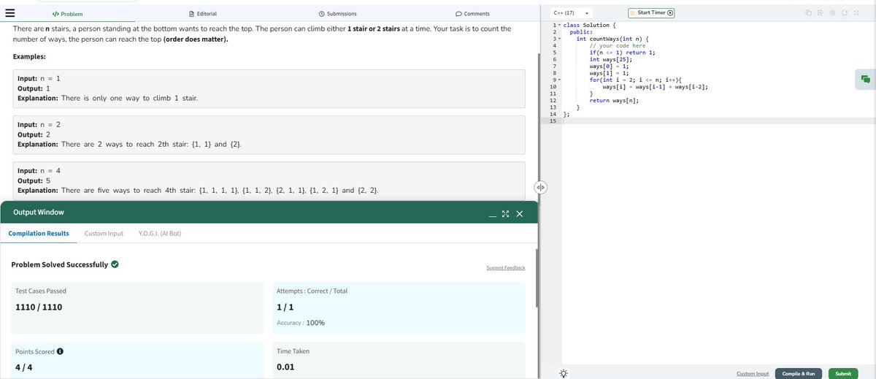Open the Comments tab

(472, 14)
